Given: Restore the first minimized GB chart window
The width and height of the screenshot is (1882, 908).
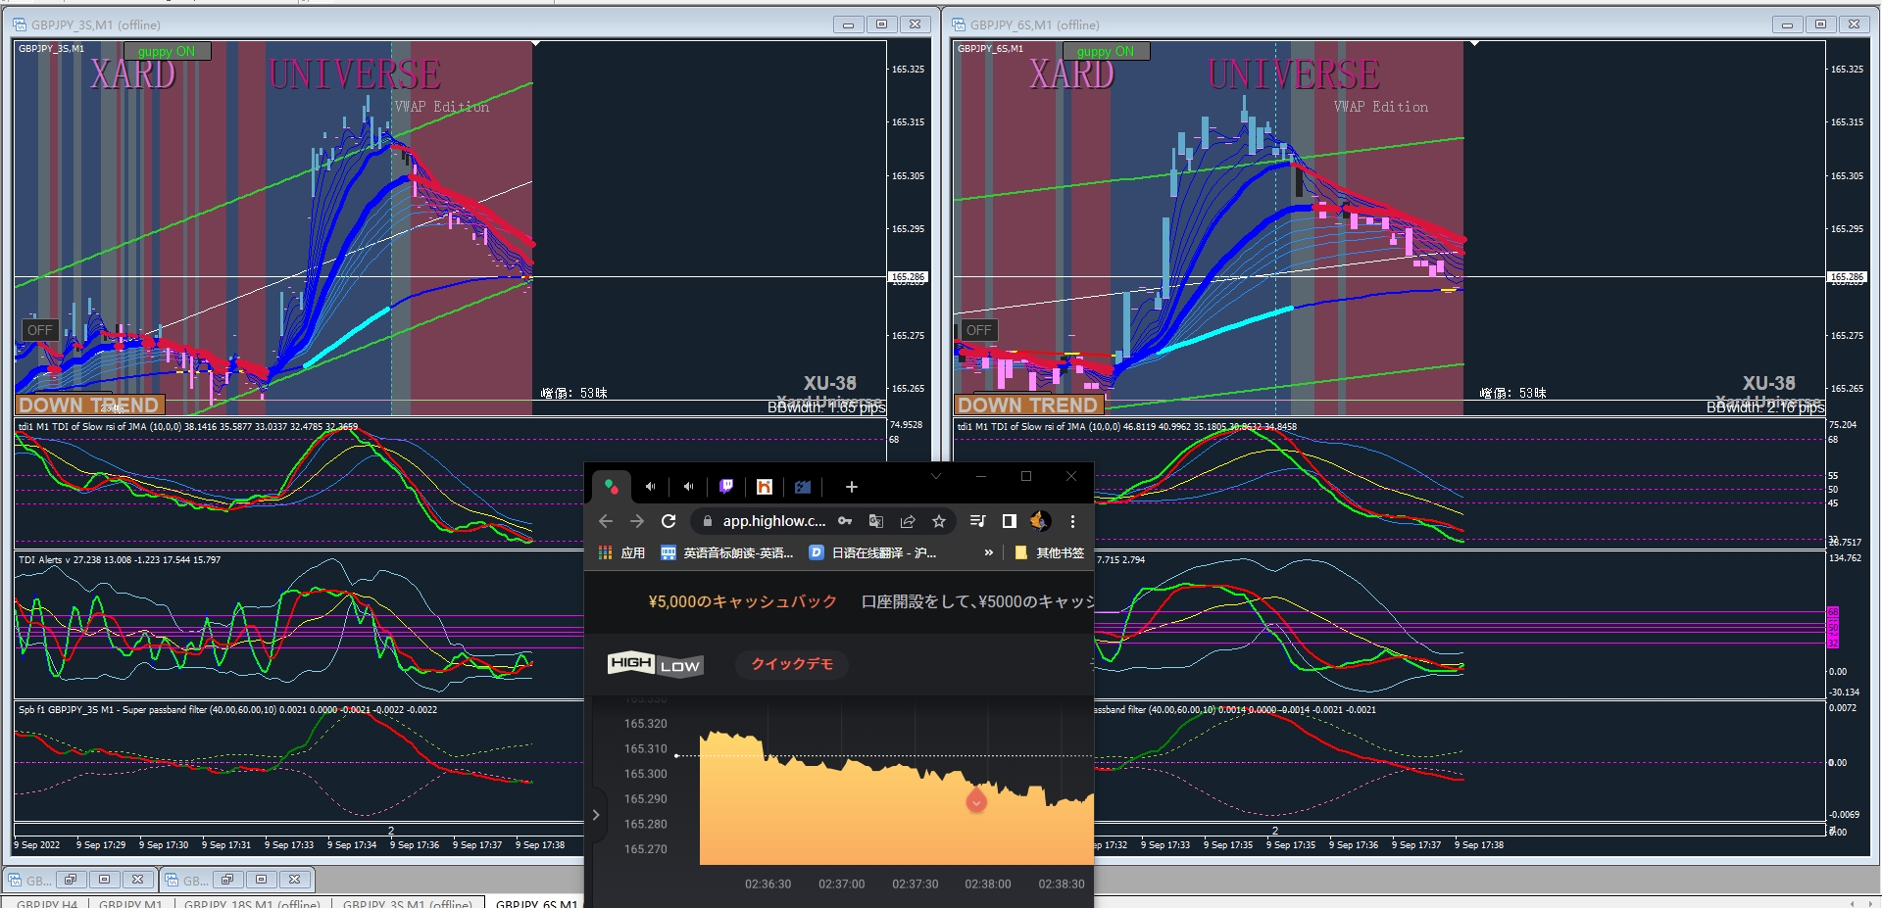Looking at the screenshot, I should (x=71, y=880).
